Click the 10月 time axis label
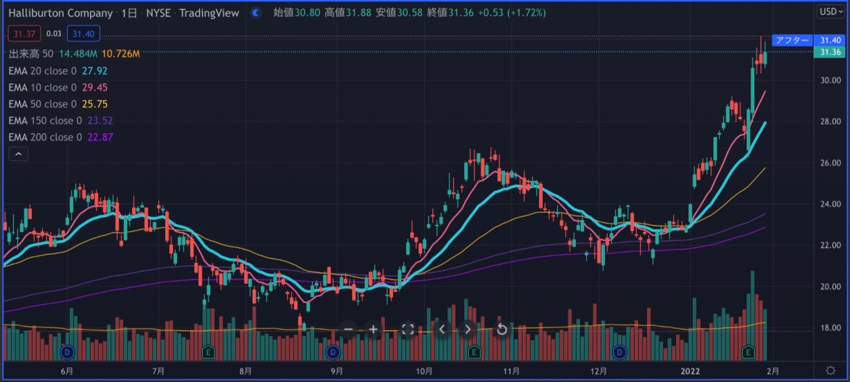Viewport: 850px width, 382px height. pos(424,371)
